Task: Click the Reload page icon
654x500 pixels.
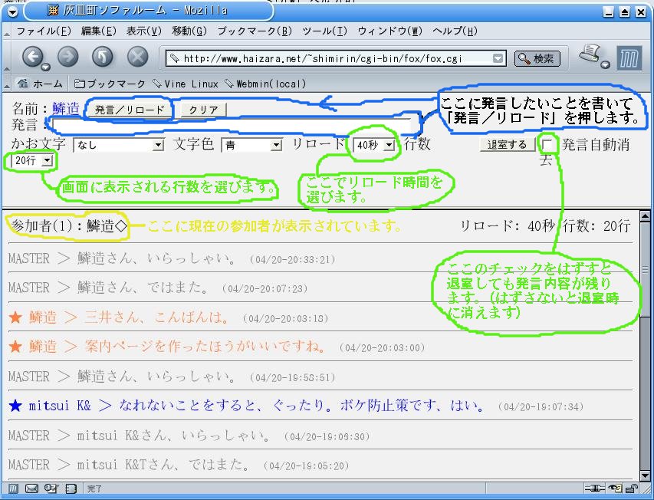Action: (103, 56)
